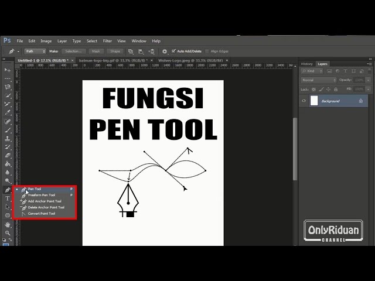Open the pen tool preset picker arrow
This screenshot has width=375, height=281.
coord(18,52)
